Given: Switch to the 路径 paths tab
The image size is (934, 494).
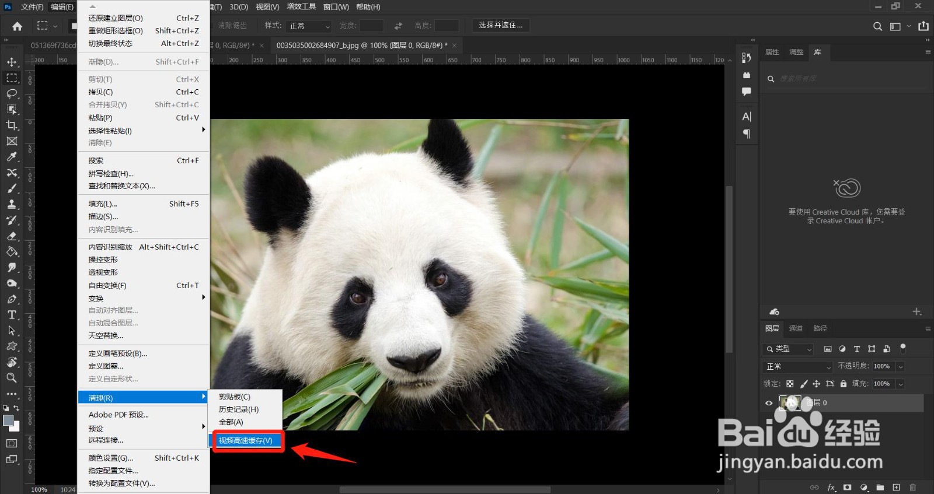Looking at the screenshot, I should click(x=820, y=328).
